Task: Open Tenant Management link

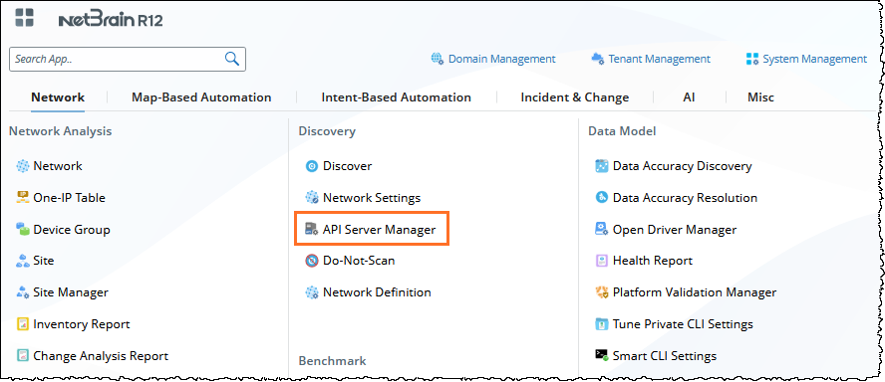Action: click(651, 59)
